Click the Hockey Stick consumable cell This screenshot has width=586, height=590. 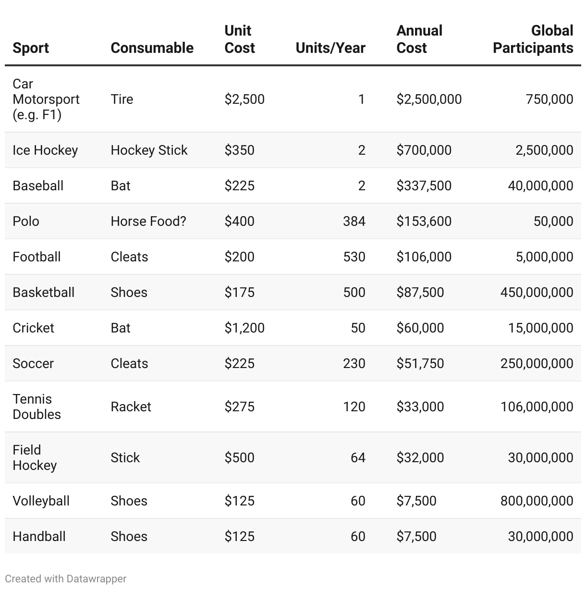[149, 150]
